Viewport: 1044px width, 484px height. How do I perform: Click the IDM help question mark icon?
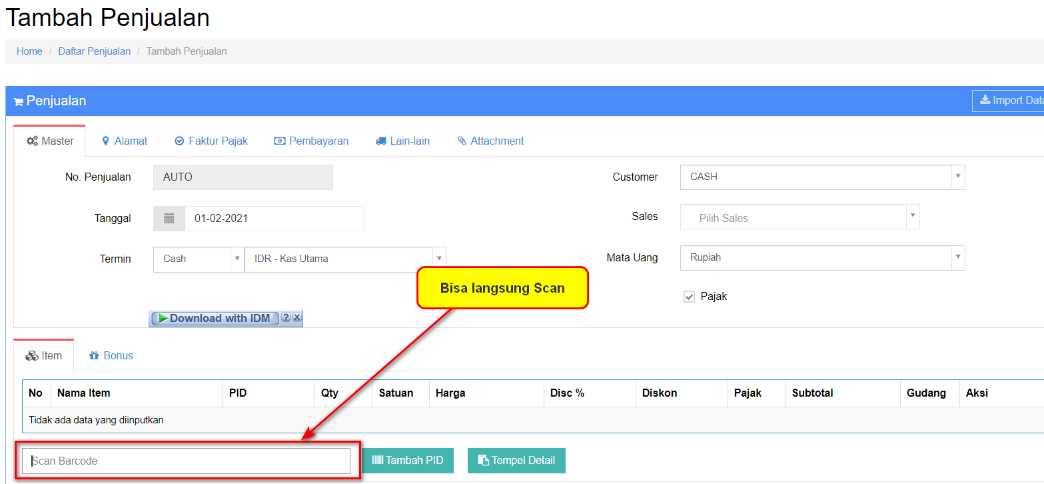click(286, 318)
